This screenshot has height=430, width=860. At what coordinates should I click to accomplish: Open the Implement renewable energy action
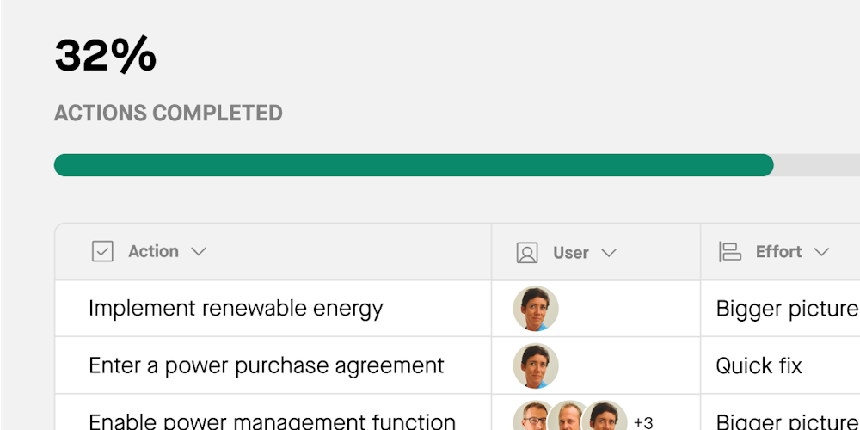(x=236, y=309)
